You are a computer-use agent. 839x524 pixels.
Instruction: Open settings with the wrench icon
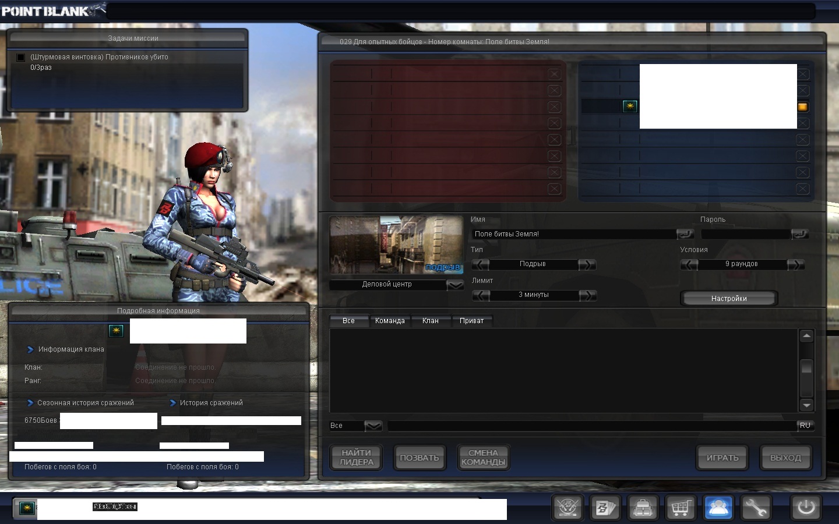point(755,508)
